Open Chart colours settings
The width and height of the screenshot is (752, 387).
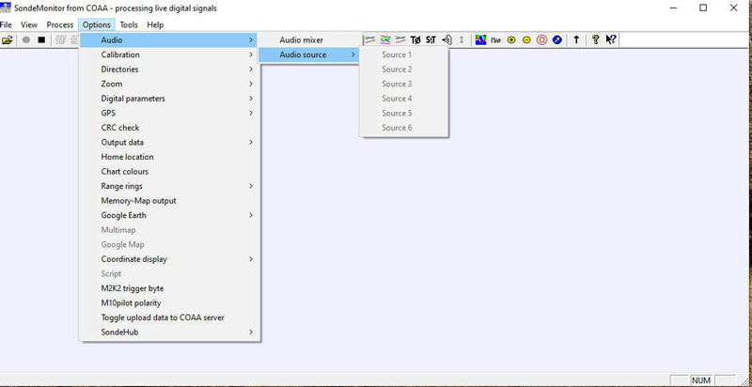(169, 172)
